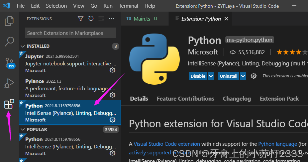The width and height of the screenshot is (308, 162).
Task: Open the Extensions view icon
Action: tap(9, 104)
